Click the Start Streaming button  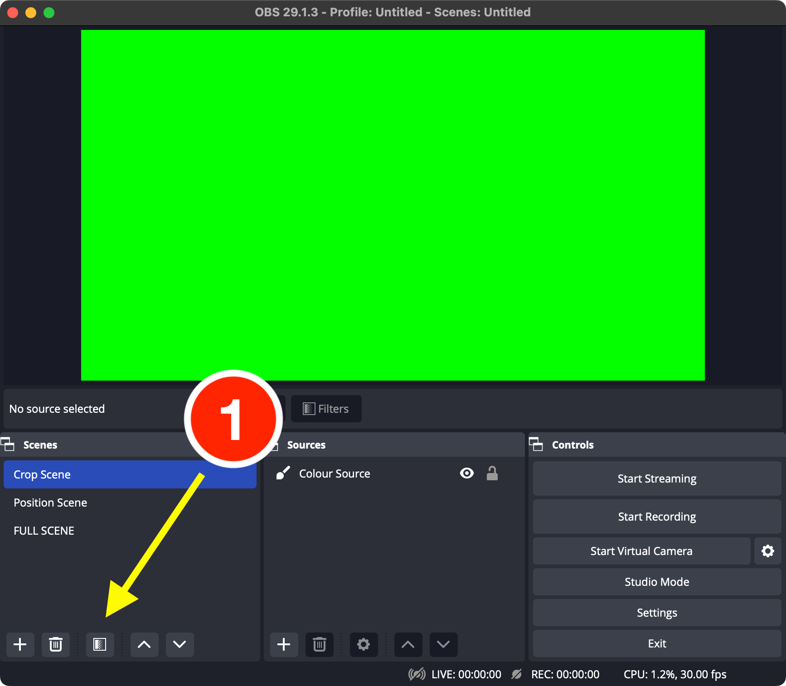pos(656,478)
